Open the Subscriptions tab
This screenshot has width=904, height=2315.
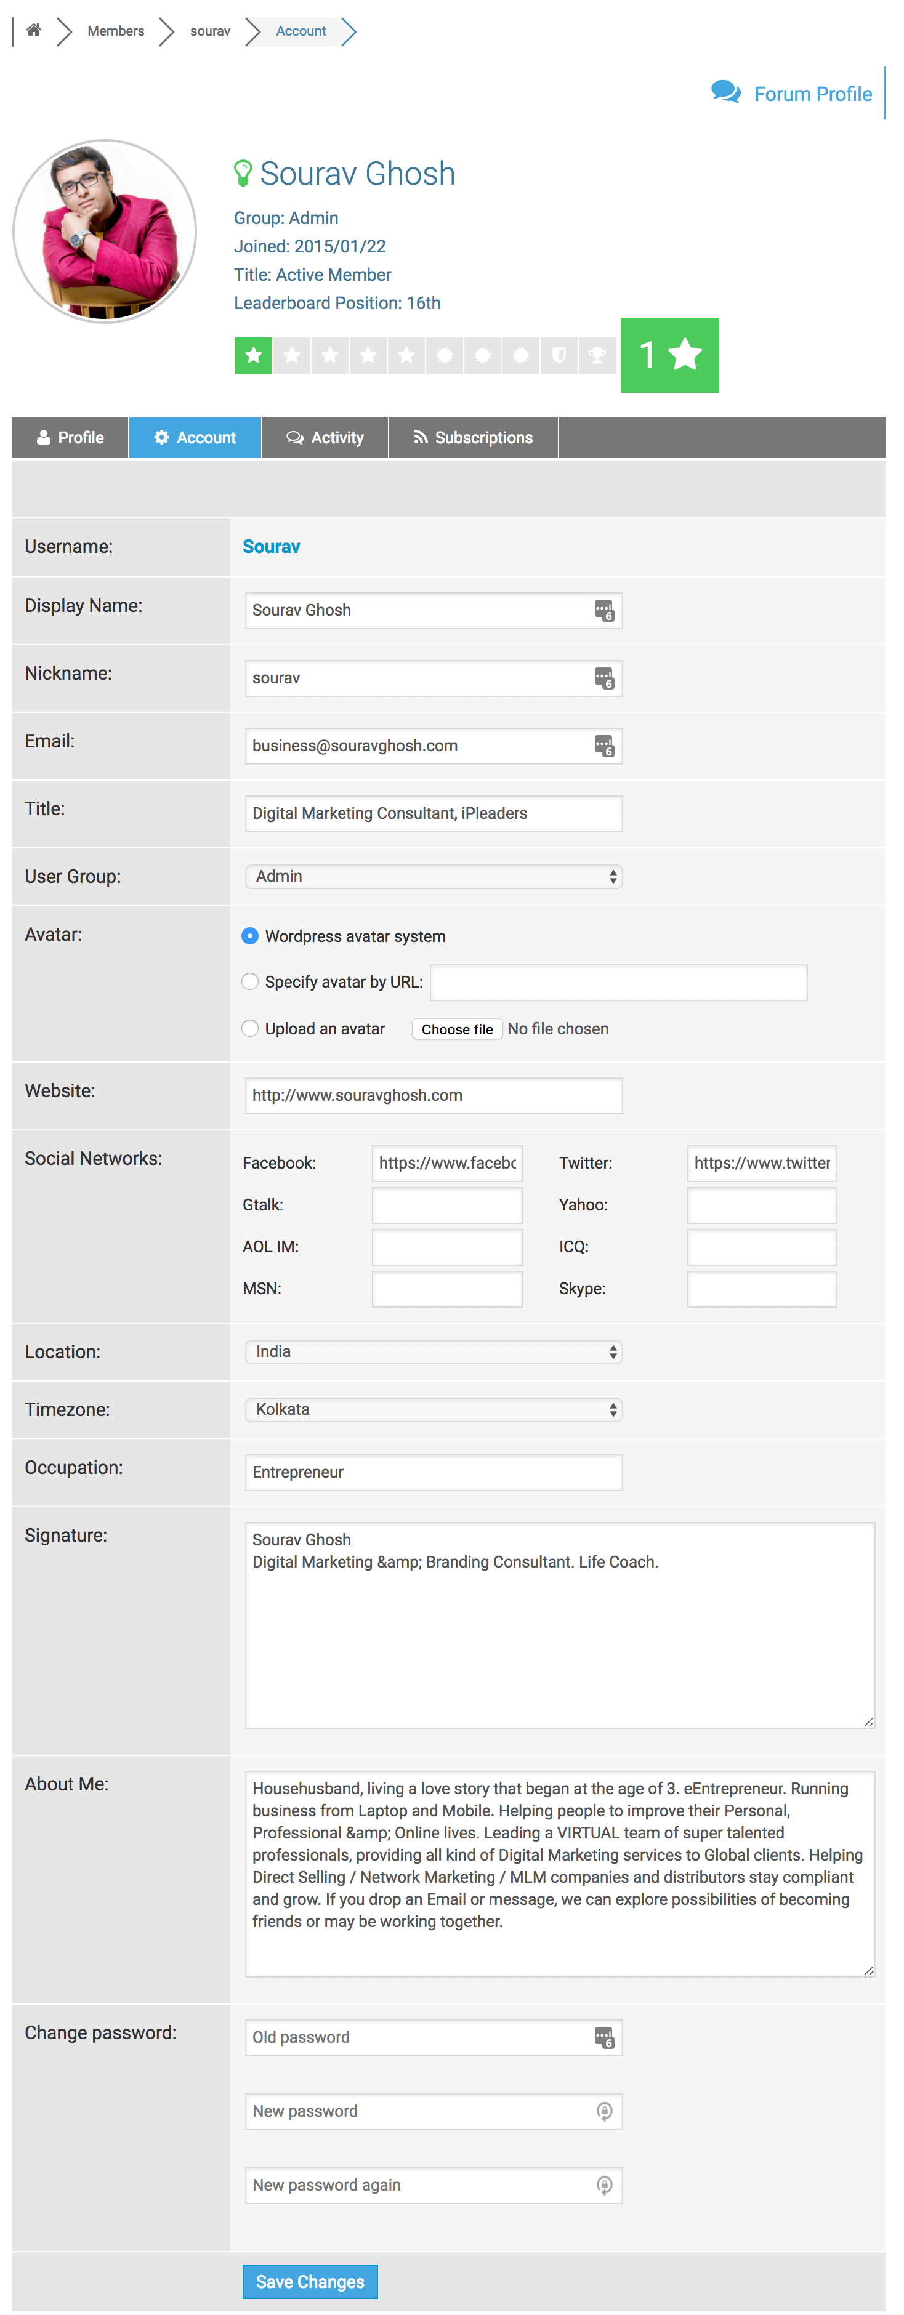pos(473,438)
